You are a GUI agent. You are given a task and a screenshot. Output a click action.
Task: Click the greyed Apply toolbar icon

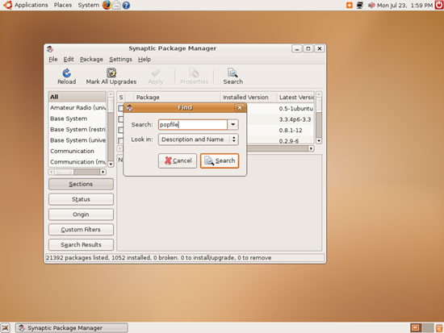(x=156, y=73)
